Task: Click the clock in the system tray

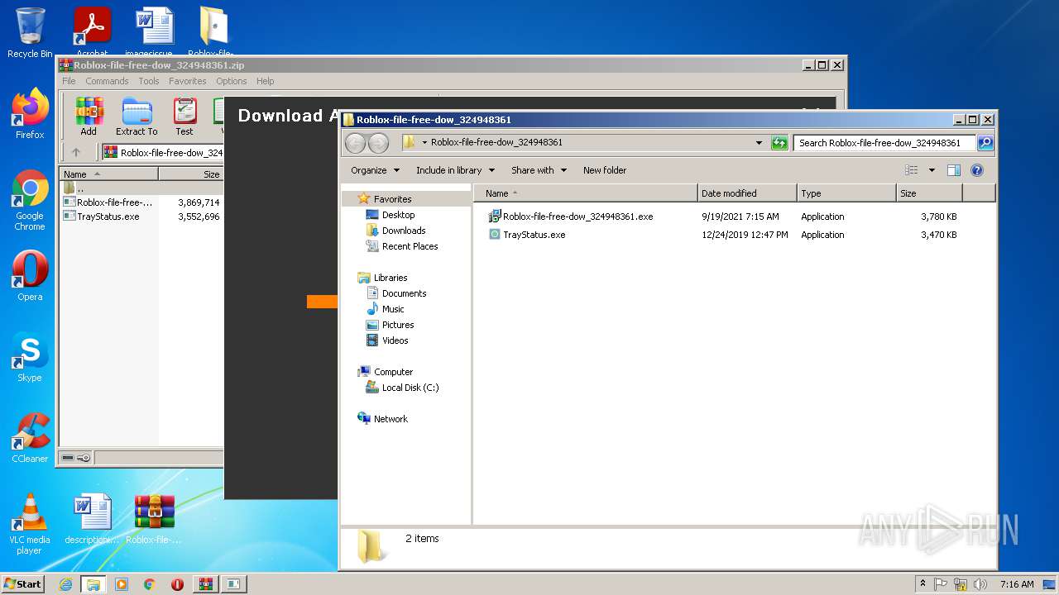Action: 1017,584
